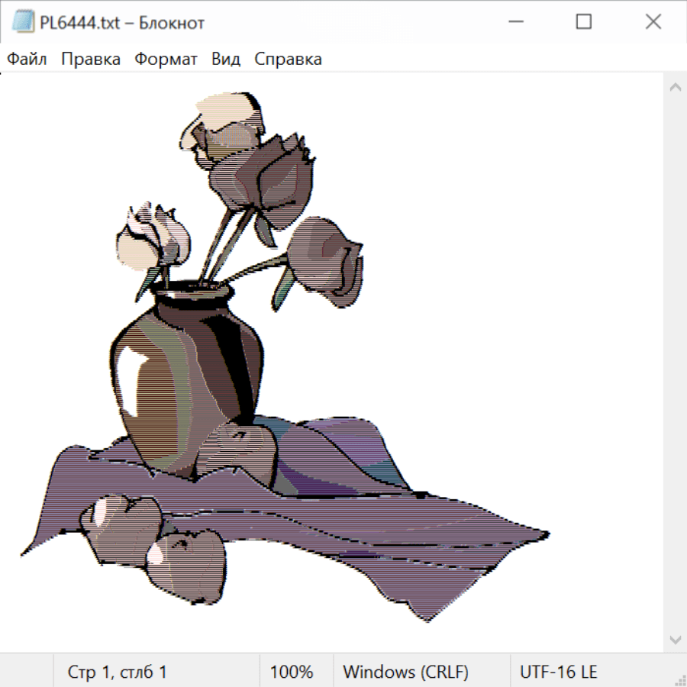Screen dimensions: 687x687
Task: Click the Стр 1, стлб 1 status indicator
Action: [118, 672]
